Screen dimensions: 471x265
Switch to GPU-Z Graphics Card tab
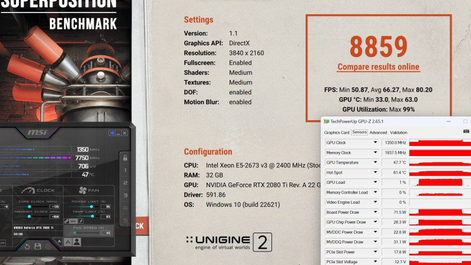[x=336, y=132]
